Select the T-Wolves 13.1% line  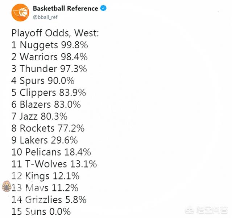click(x=54, y=164)
